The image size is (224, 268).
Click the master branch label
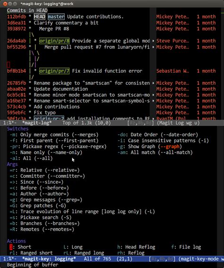[56, 17]
